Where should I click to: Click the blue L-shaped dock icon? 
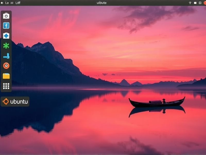coord(6,56)
